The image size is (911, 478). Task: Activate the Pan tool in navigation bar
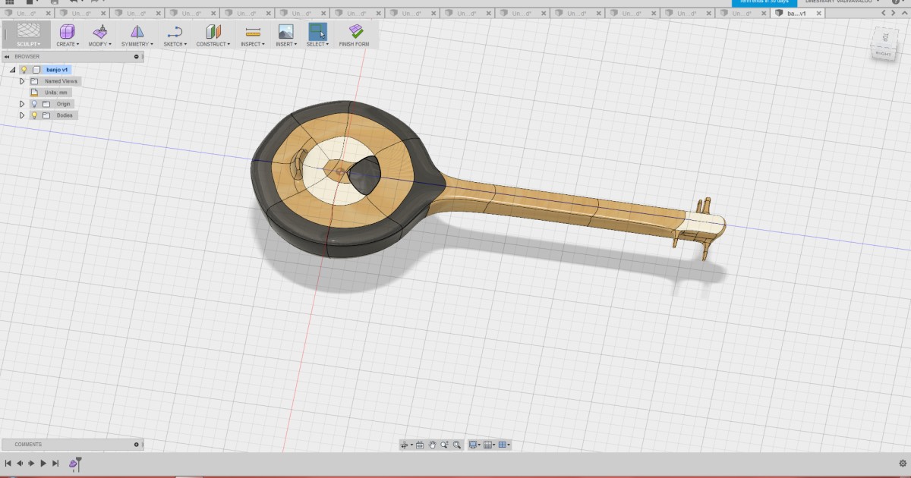point(433,445)
